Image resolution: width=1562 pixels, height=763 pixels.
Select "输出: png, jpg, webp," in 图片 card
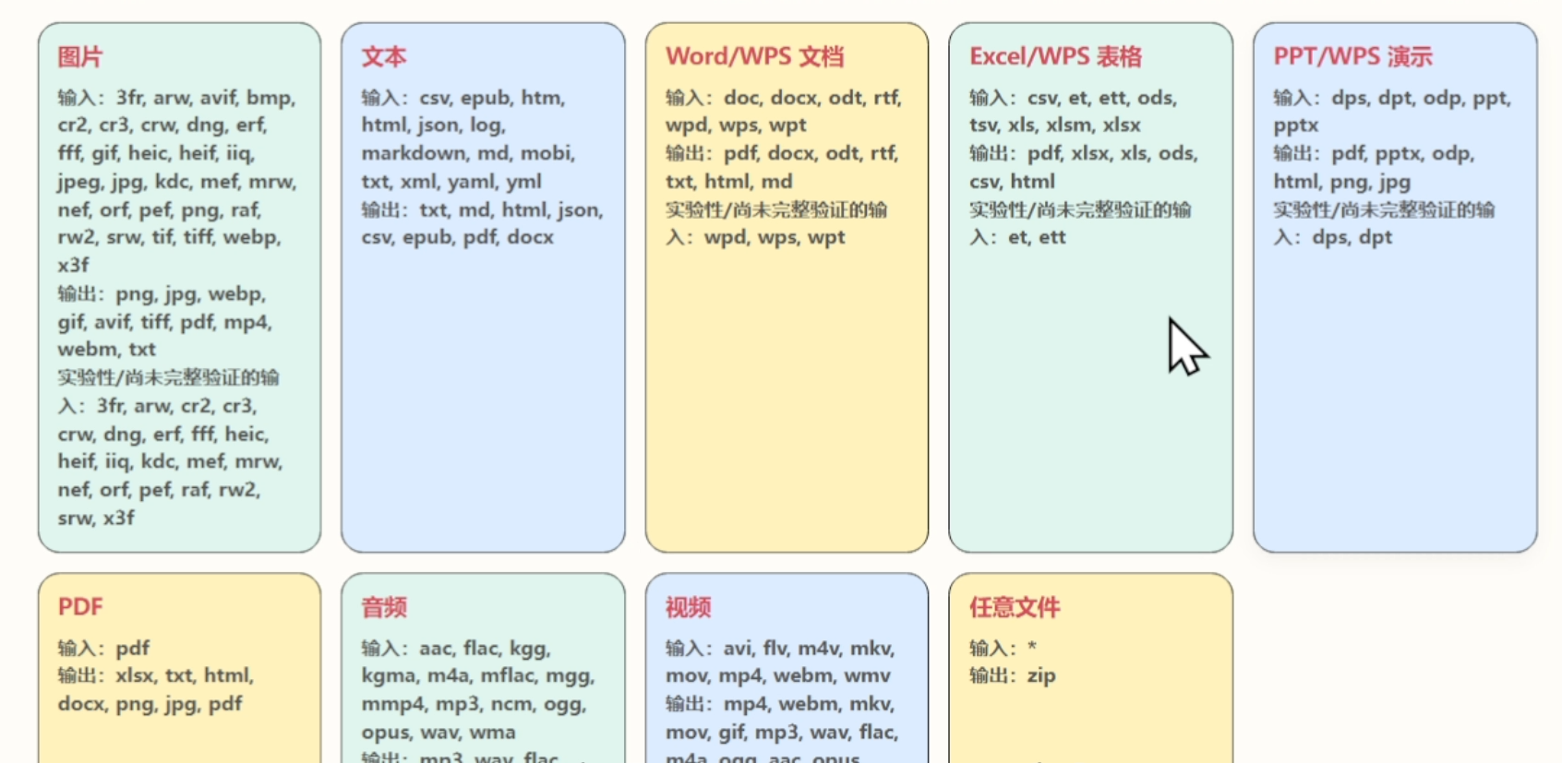[x=162, y=294]
